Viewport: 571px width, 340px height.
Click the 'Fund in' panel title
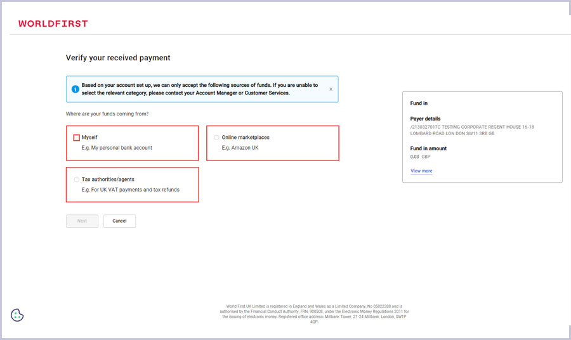(419, 103)
